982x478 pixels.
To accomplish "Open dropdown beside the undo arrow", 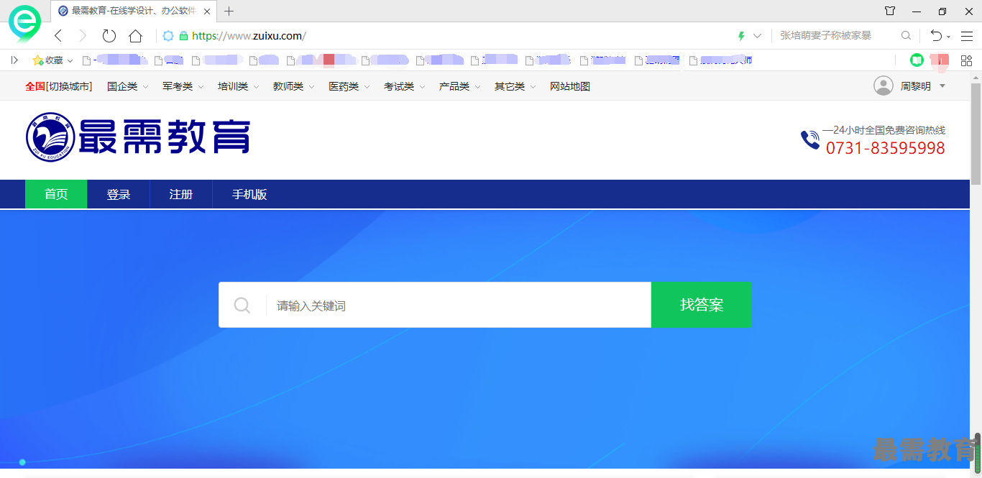I will [x=949, y=37].
